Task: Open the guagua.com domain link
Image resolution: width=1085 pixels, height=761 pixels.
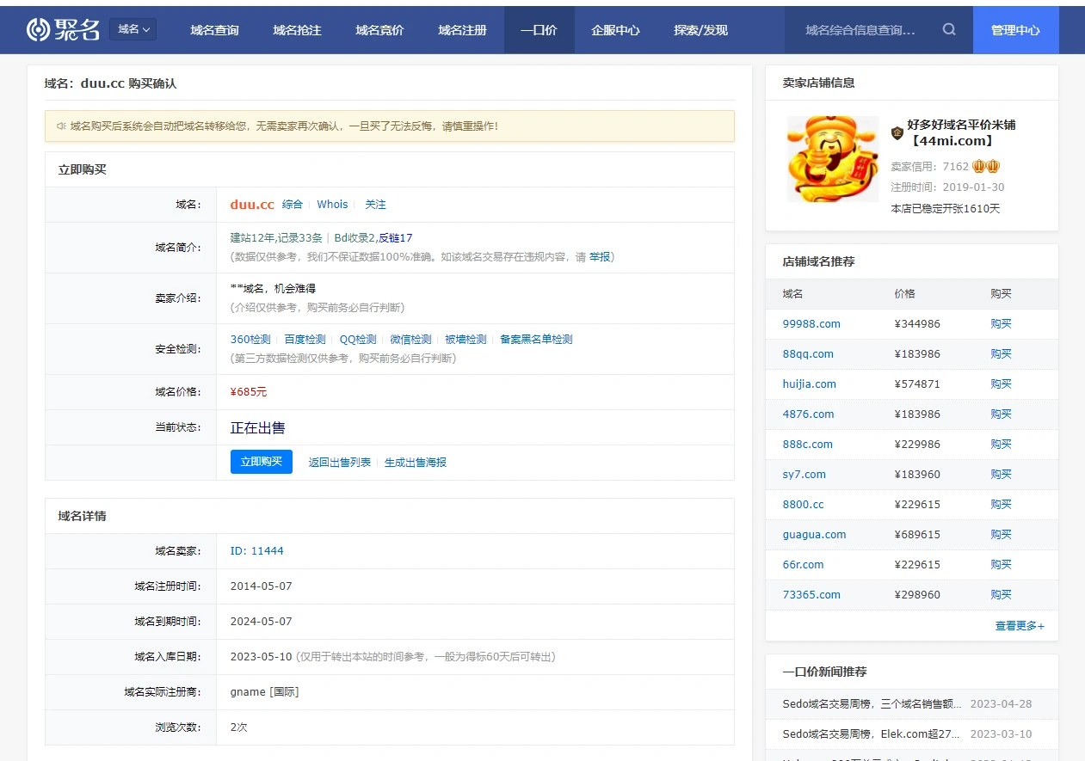Action: coord(815,535)
